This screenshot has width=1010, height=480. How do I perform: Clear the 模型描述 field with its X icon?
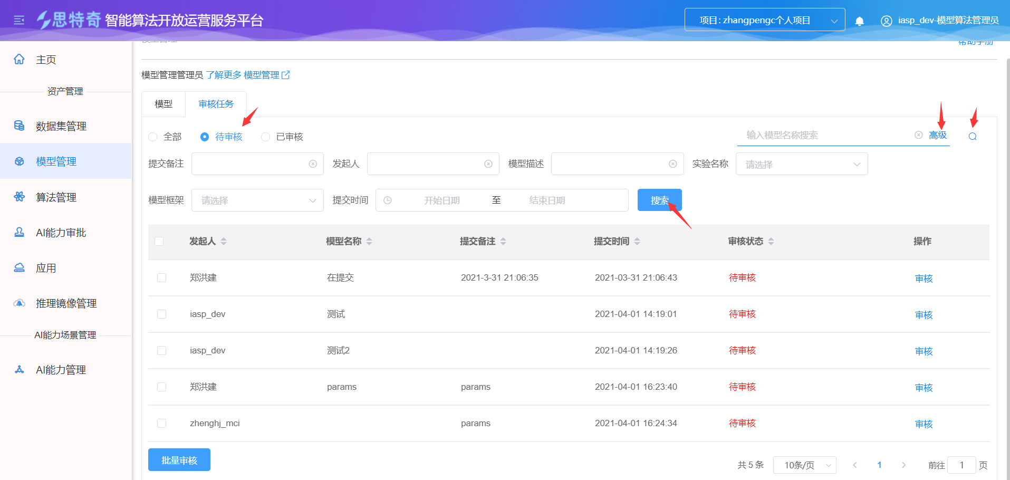point(672,164)
